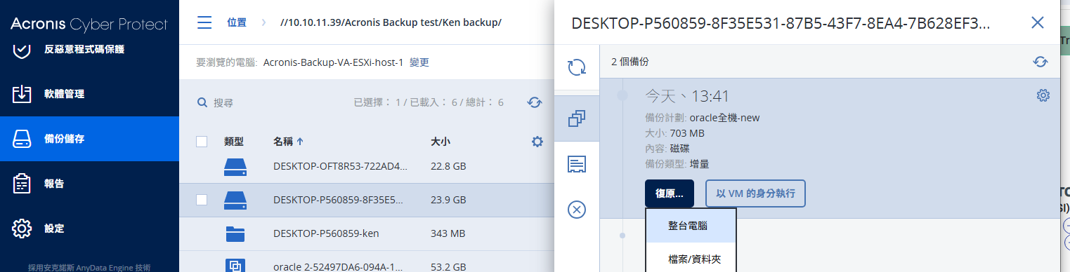Image resolution: width=1070 pixels, height=272 pixels.
Task: Select archive name DESKTOP-P560859-8F35E5...
Action: point(338,200)
